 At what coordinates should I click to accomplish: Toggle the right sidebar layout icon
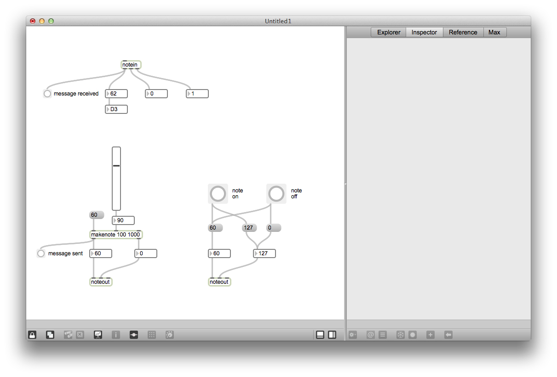[x=332, y=335]
